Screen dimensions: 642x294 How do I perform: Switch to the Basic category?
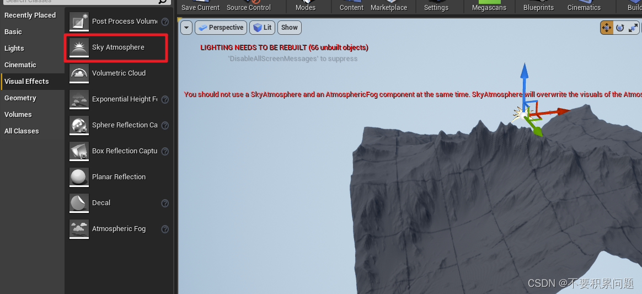[x=13, y=31]
